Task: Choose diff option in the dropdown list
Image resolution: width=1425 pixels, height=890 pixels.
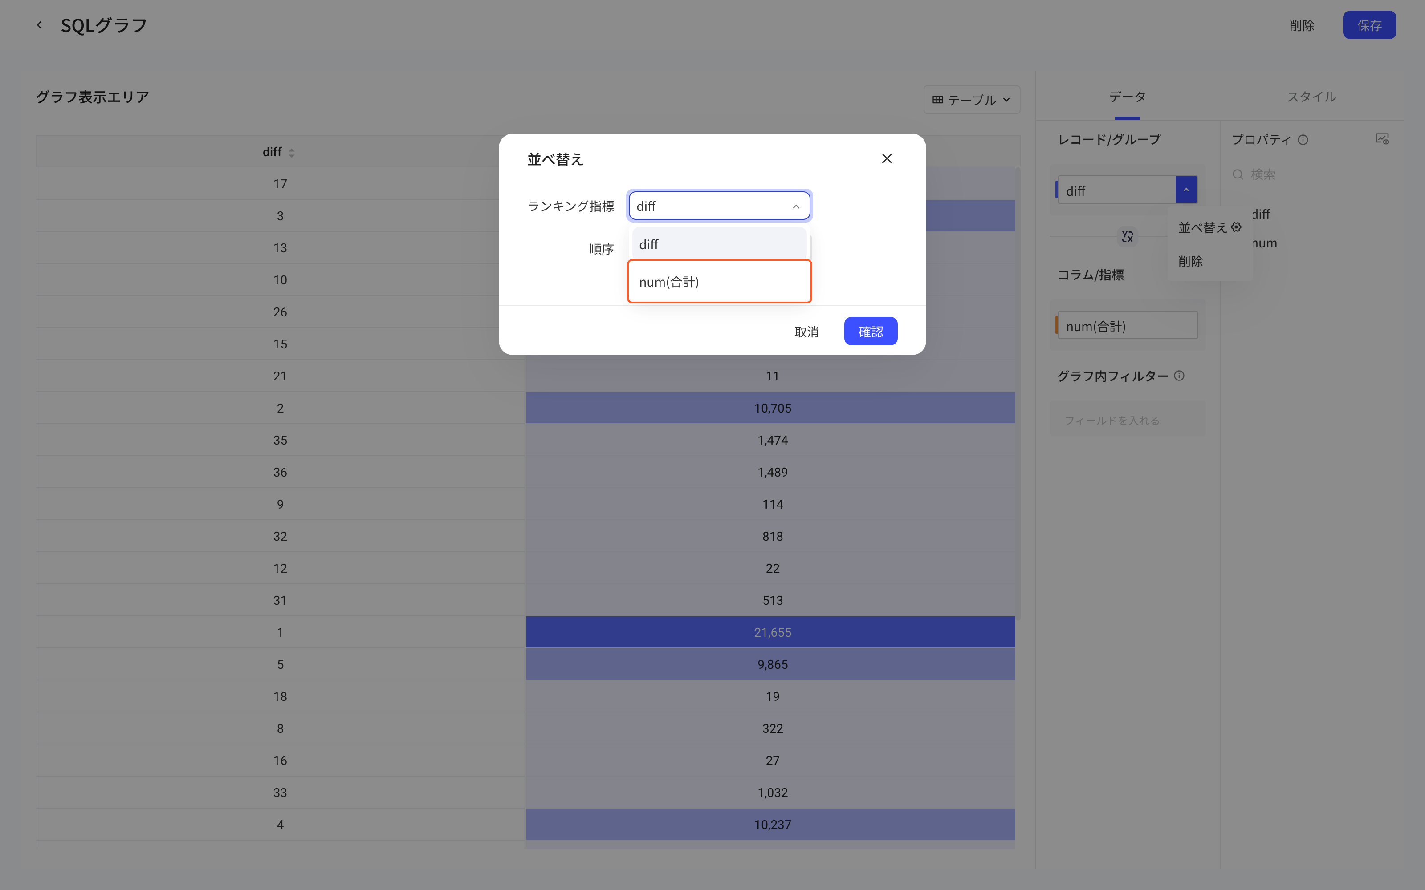Action: [x=719, y=244]
